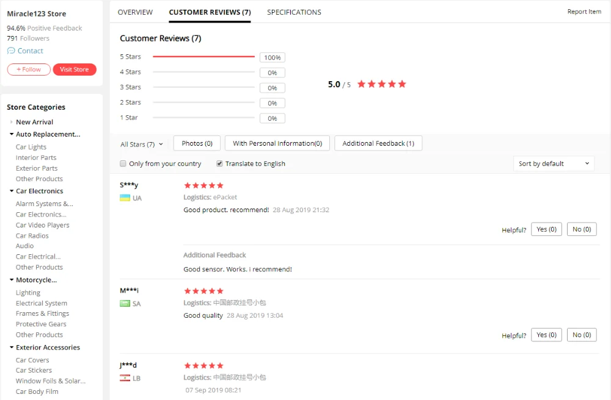Click the 5.0 overall star rating graphic
Image resolution: width=611 pixels, height=400 pixels.
tap(382, 84)
